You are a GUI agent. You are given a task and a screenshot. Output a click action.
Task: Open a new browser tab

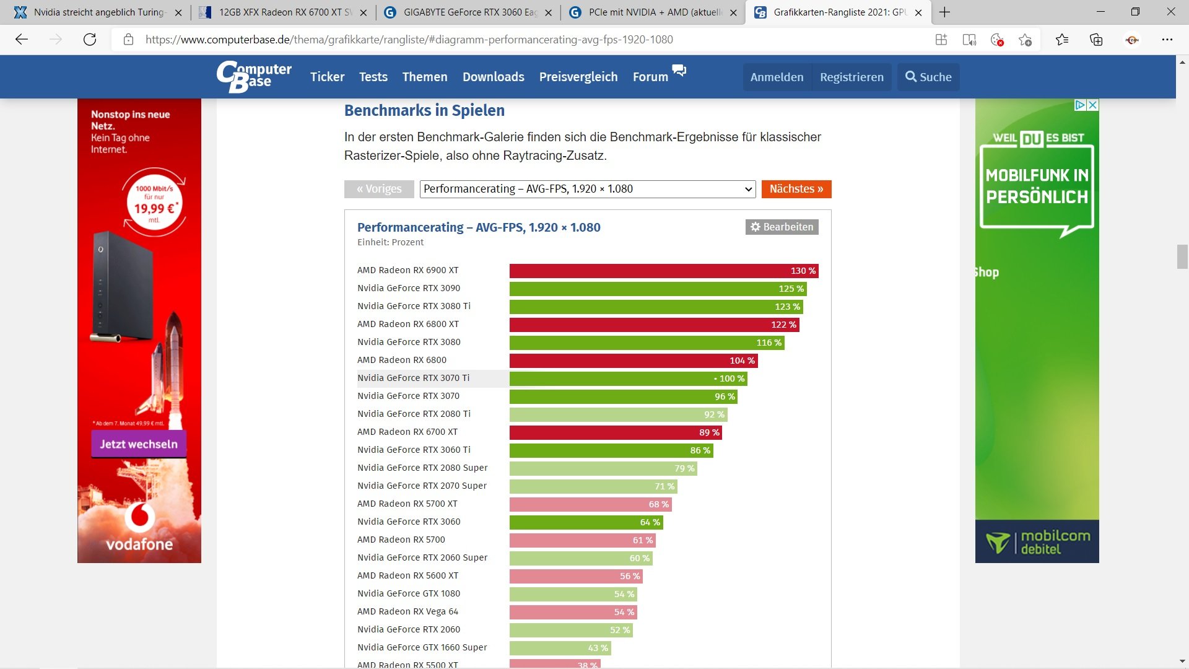tap(944, 12)
